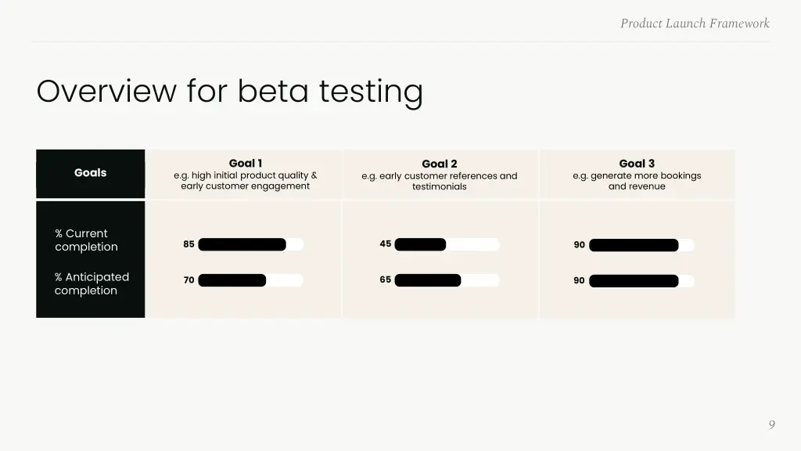Click the Goal 3 anticipated completion bar
The height and width of the screenshot is (451, 801).
(641, 281)
